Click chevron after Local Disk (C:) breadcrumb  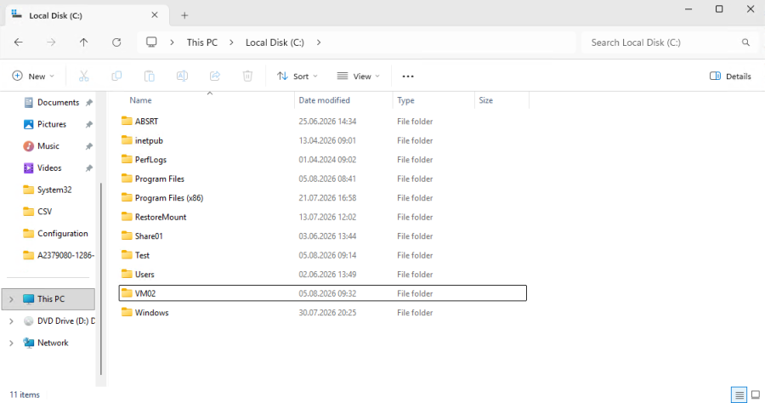[x=319, y=43]
